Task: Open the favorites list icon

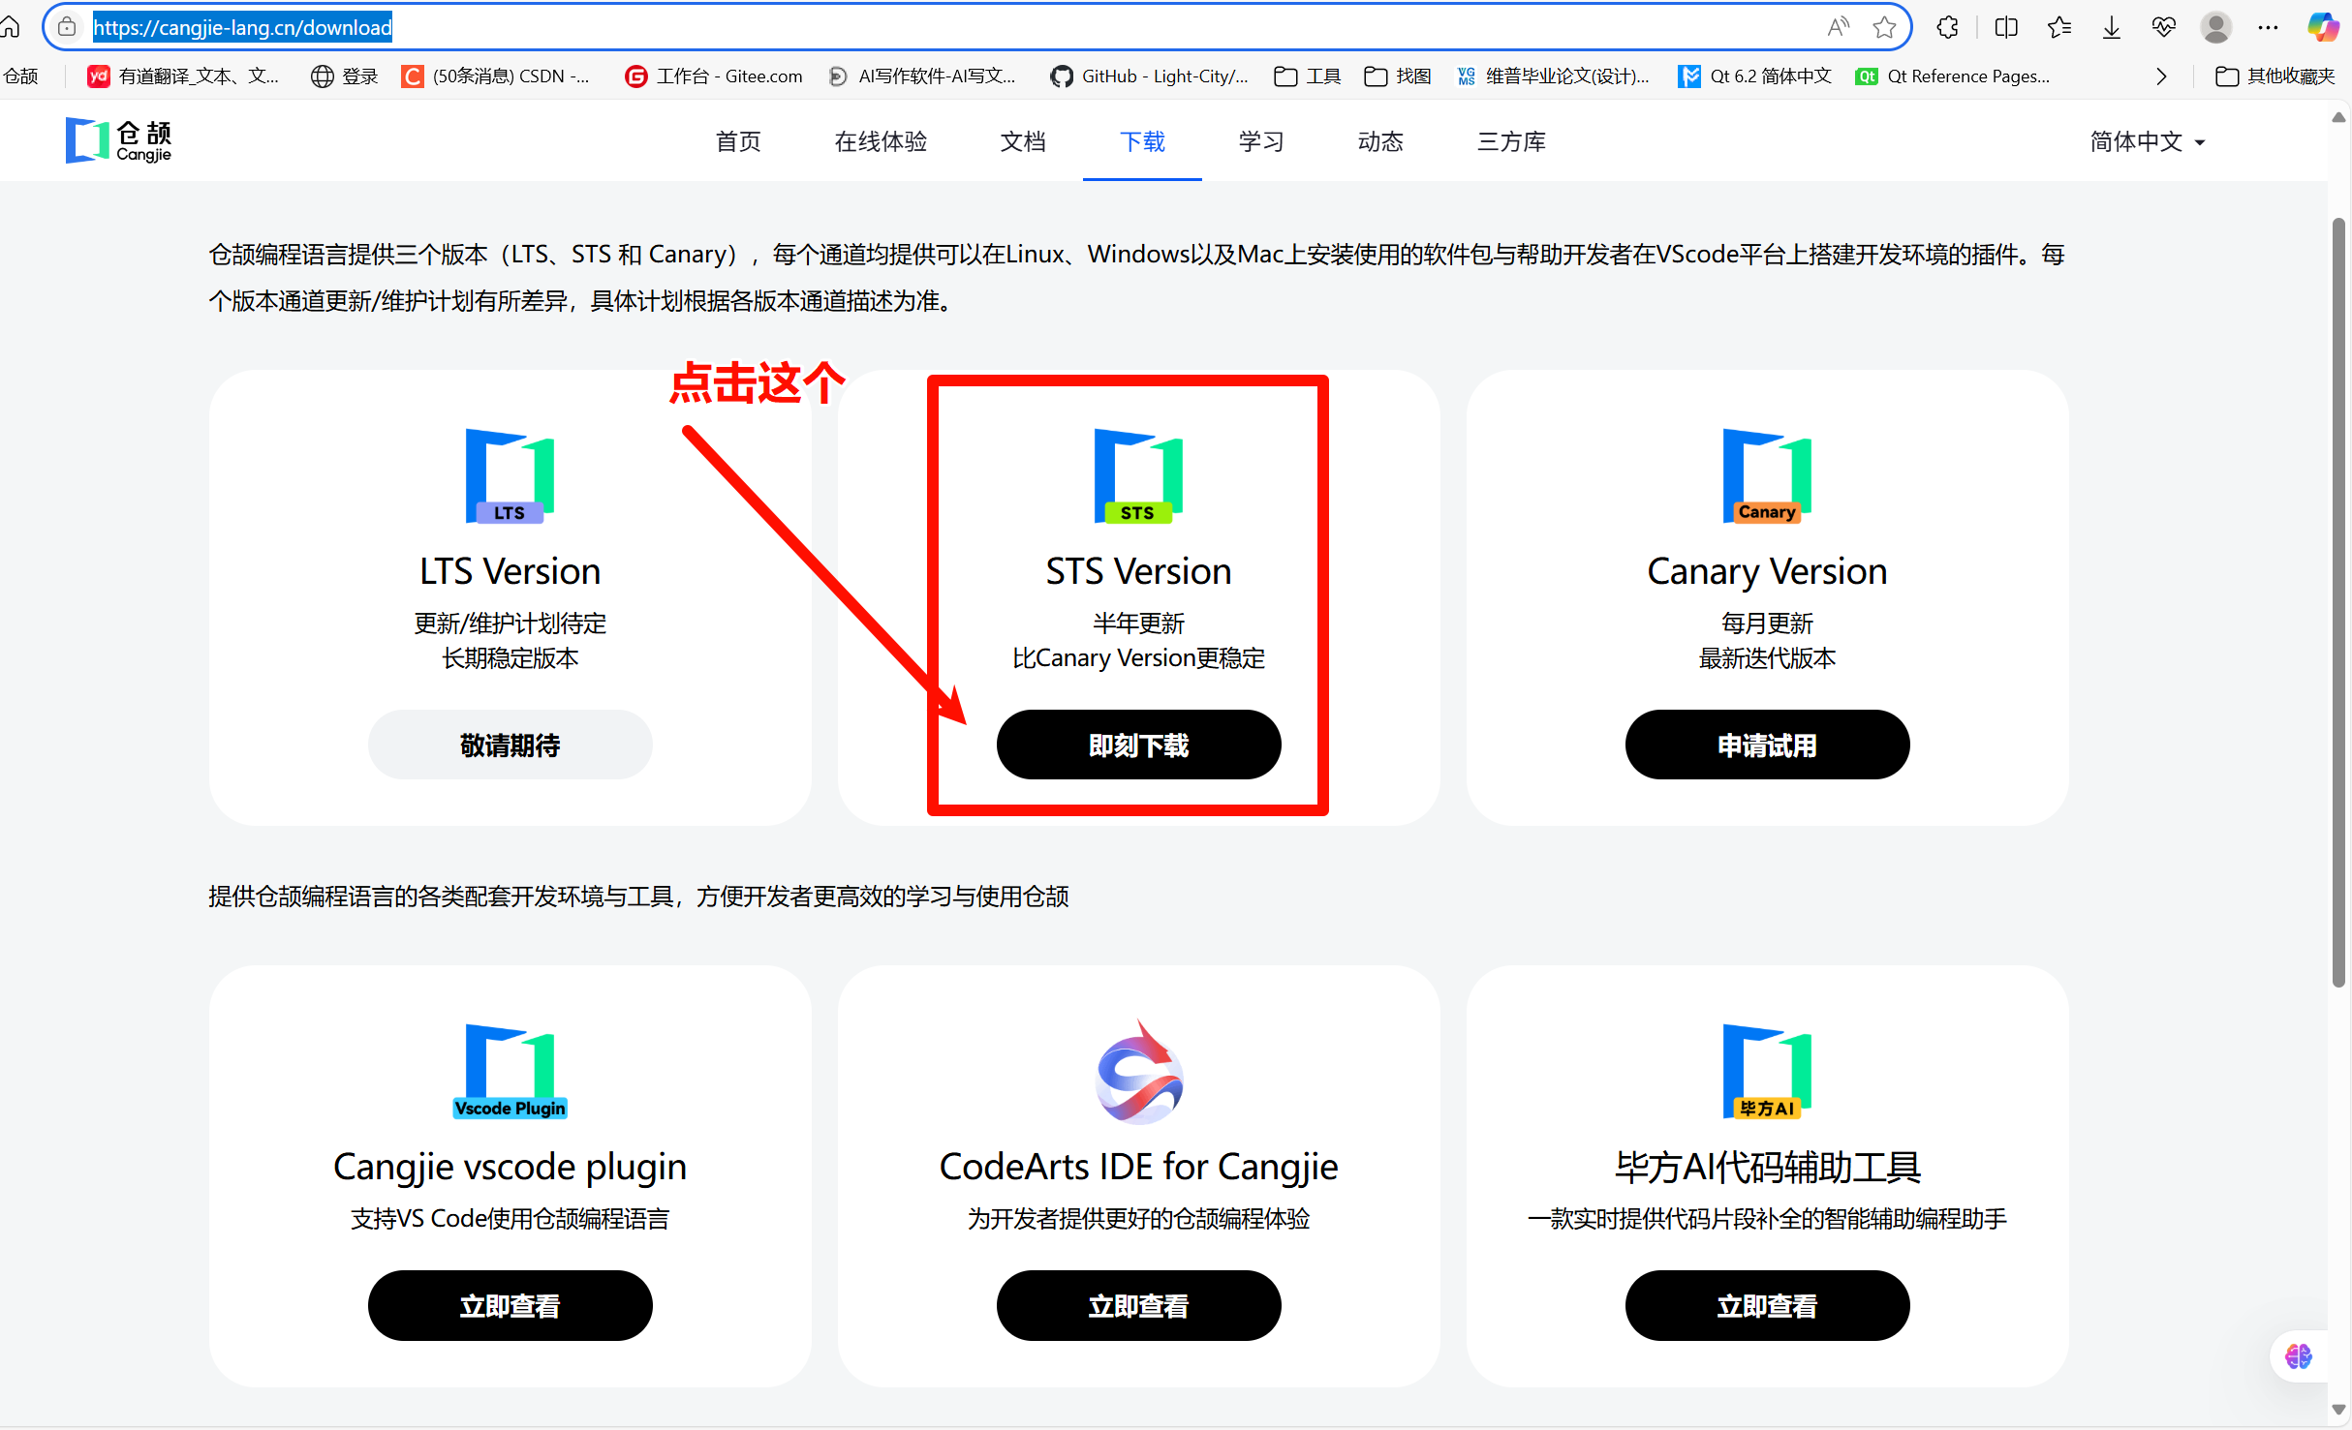Action: tap(2059, 27)
